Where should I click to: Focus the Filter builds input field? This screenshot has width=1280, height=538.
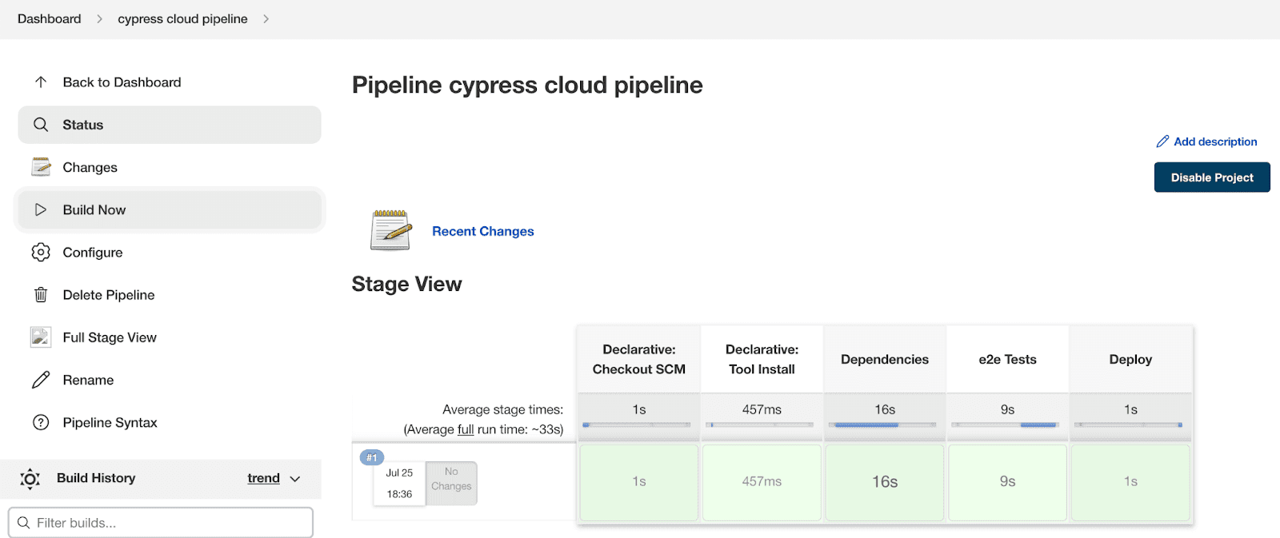pos(161,523)
